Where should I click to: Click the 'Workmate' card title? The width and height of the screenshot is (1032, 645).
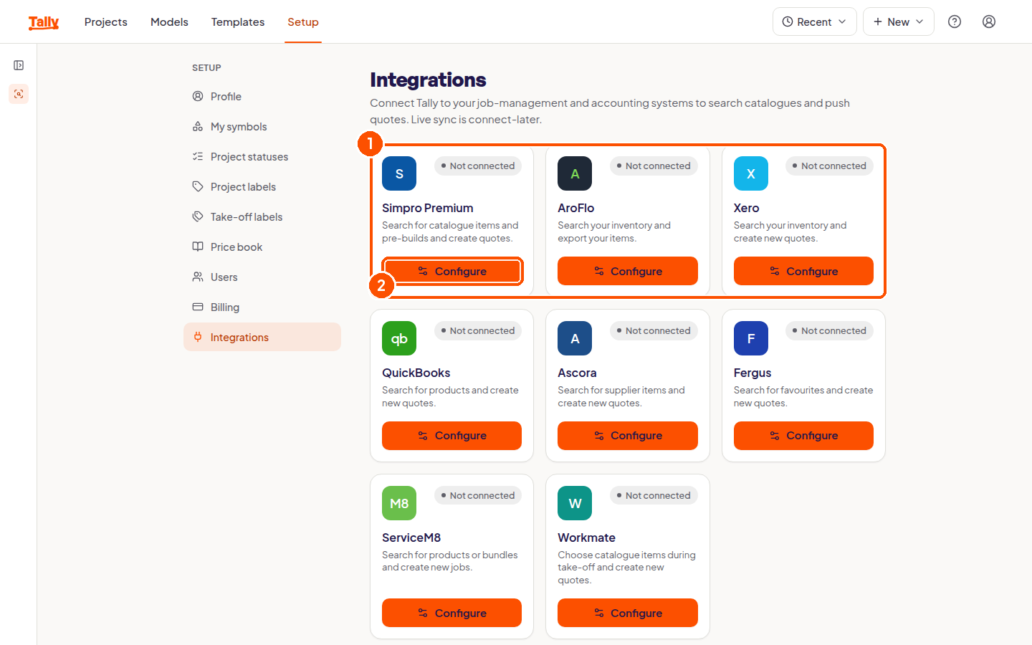tap(586, 537)
